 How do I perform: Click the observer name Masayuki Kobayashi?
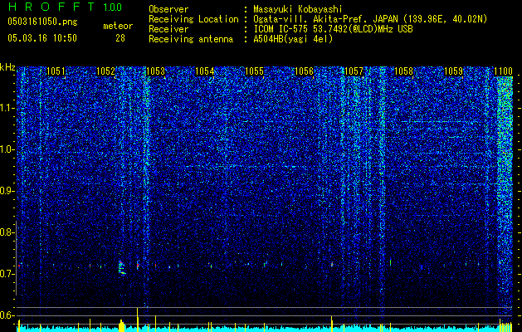click(x=298, y=9)
